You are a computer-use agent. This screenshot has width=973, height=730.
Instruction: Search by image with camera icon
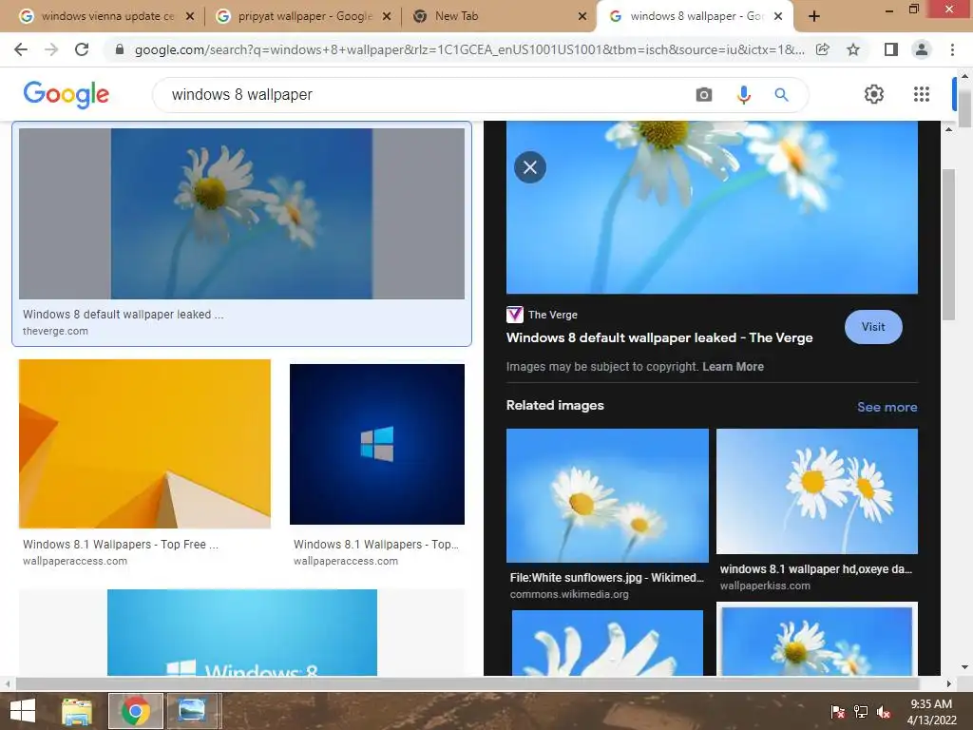point(704,94)
